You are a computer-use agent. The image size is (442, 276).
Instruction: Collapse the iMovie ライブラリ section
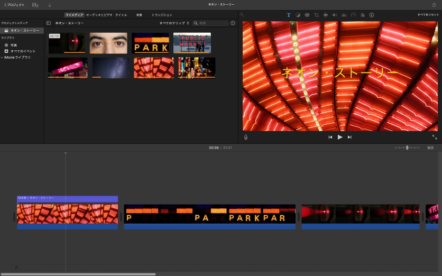2,57
